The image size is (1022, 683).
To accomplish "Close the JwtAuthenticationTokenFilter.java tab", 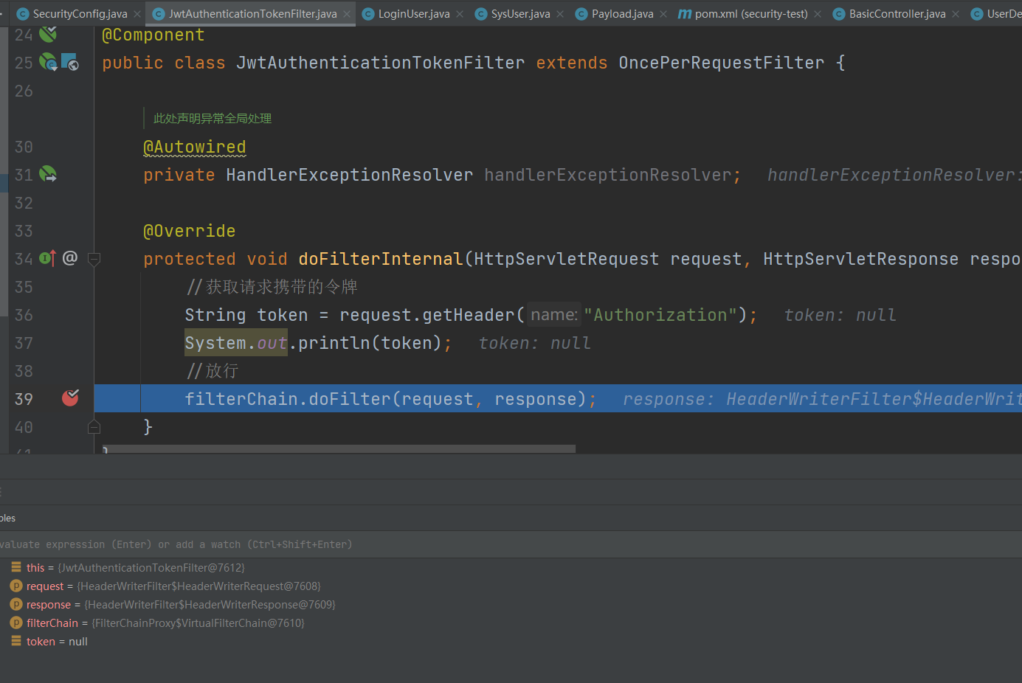I will point(347,14).
